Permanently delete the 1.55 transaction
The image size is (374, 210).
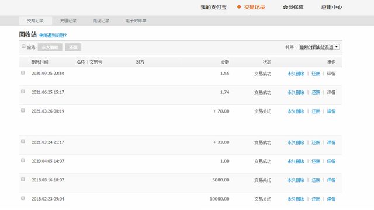(296, 73)
